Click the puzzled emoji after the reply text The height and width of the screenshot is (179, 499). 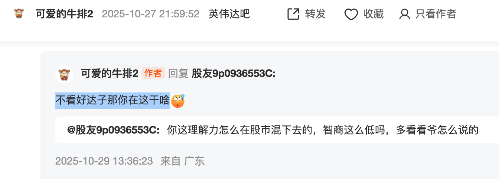coord(178,101)
